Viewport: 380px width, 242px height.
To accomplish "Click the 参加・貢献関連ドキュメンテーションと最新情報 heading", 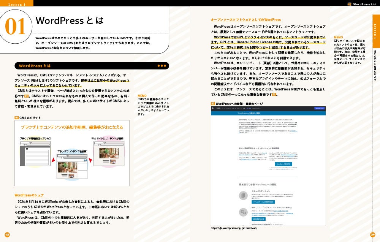I will [x=259, y=148].
